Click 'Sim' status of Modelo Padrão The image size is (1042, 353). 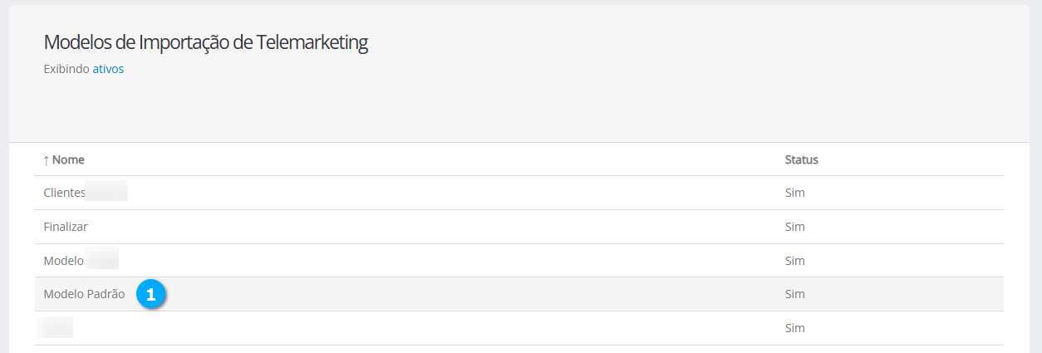(794, 294)
